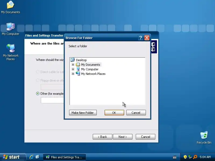
Task: Open My Computer desktop icon
Action: click(x=10, y=29)
